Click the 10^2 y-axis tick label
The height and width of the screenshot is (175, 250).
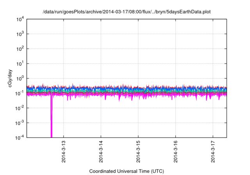(20, 49)
